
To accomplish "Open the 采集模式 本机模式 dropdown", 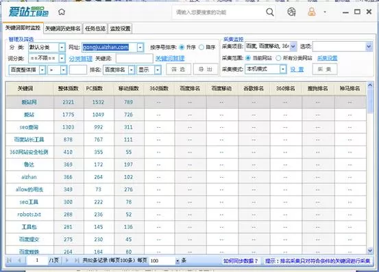I will tap(283, 69).
